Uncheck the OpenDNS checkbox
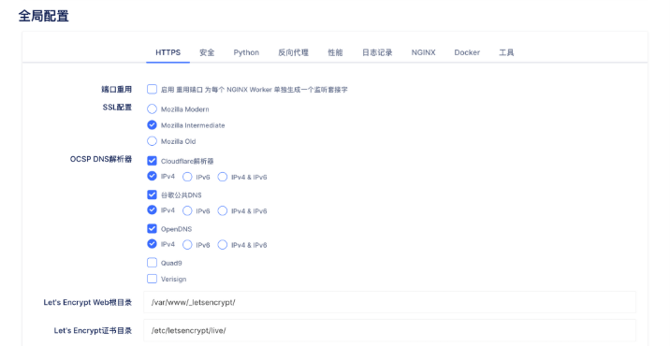 pyautogui.click(x=152, y=228)
